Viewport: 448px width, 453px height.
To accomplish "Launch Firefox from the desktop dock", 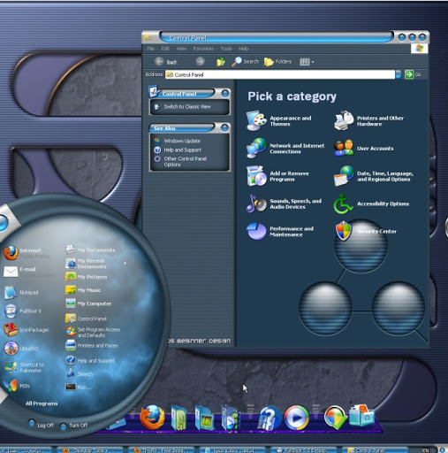I will pyautogui.click(x=152, y=418).
